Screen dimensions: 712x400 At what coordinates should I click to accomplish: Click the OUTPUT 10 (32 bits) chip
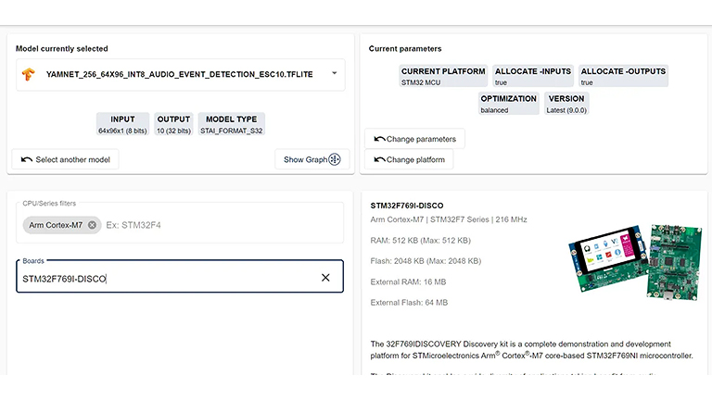[173, 125]
